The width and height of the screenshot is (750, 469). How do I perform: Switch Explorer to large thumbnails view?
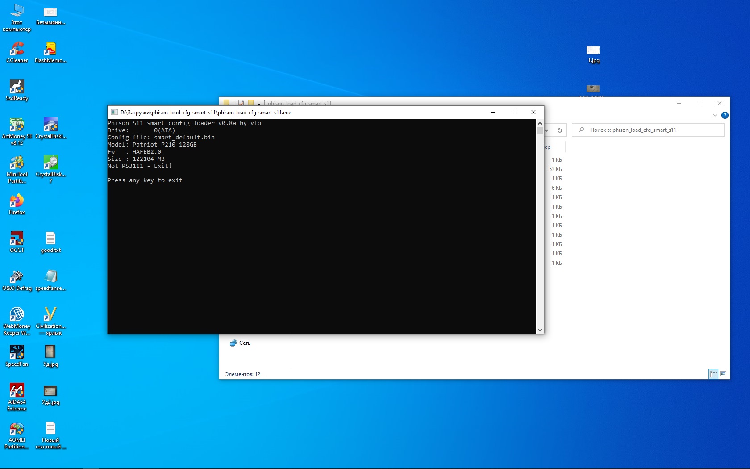click(723, 374)
